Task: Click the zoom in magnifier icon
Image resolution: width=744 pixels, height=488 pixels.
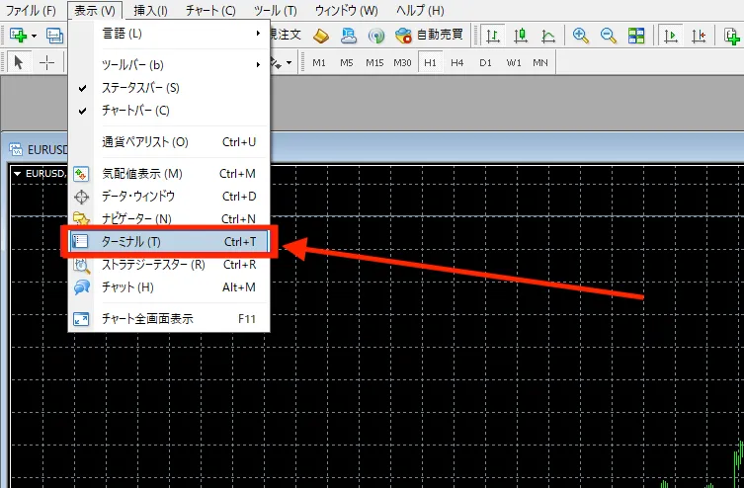Action: pos(580,36)
